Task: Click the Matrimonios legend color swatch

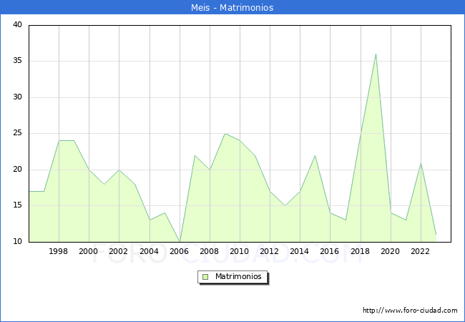Action: pos(205,277)
